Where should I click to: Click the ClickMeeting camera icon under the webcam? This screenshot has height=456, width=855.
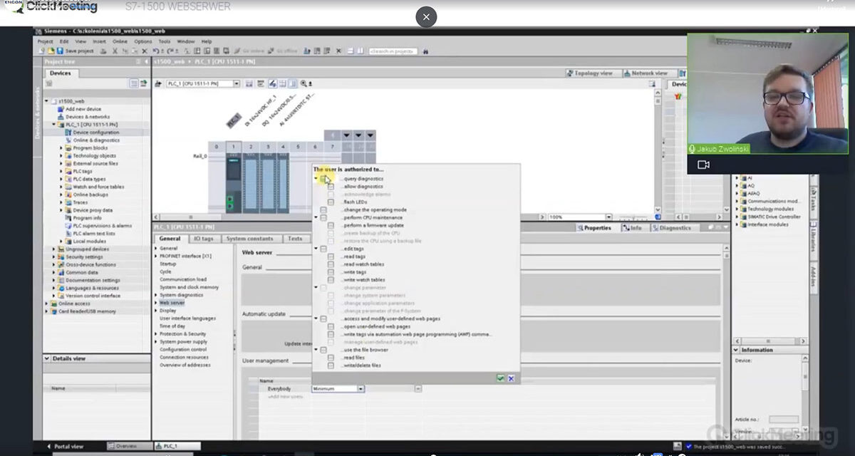point(703,165)
